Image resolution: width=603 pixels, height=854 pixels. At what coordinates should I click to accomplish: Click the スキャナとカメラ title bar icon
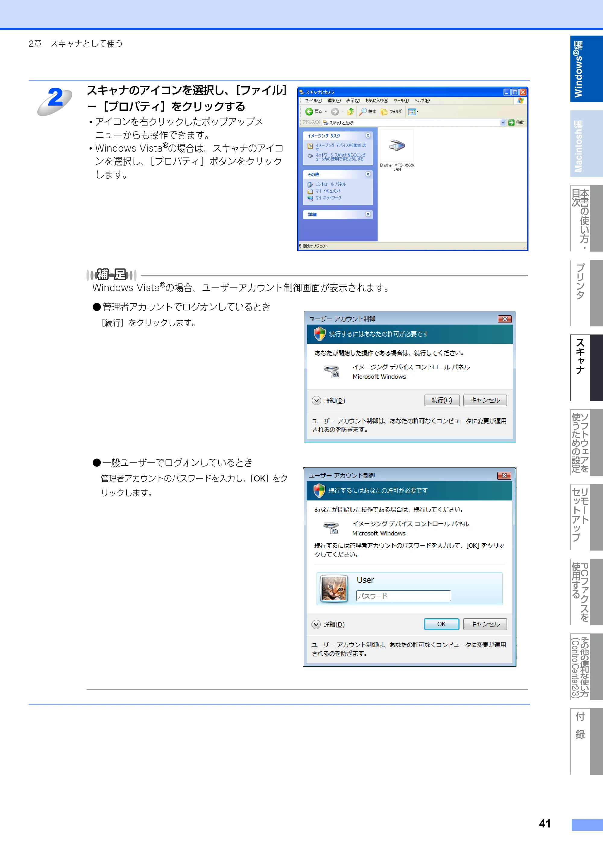point(302,92)
